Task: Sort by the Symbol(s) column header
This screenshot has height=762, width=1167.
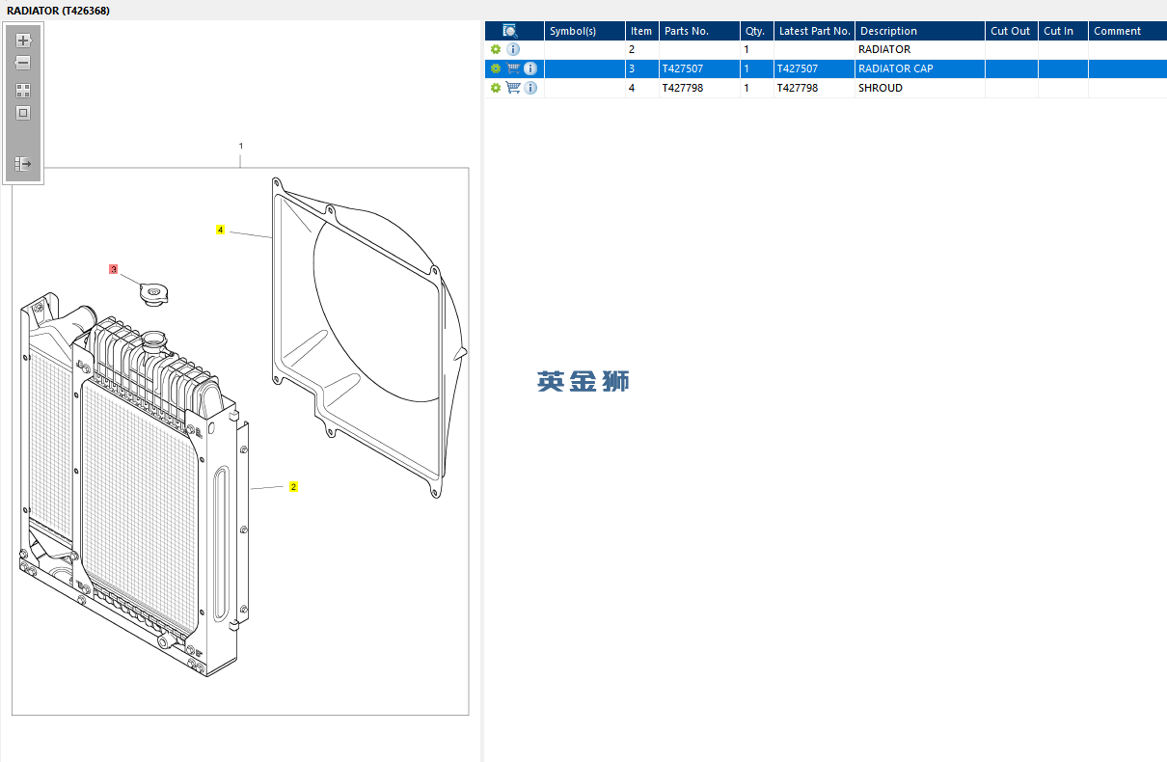Action: 584,31
